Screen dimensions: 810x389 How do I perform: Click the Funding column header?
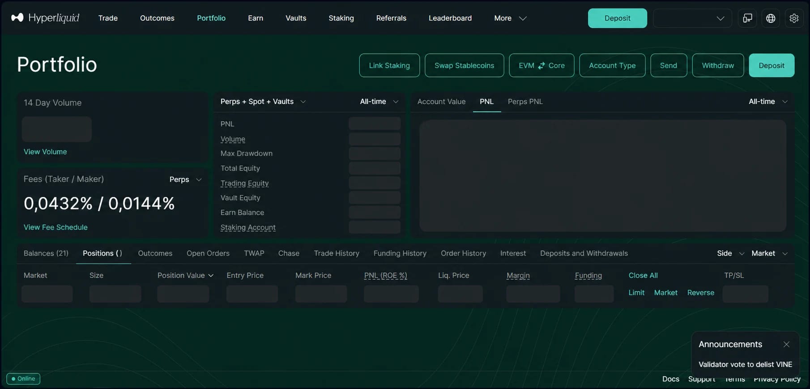tap(588, 275)
